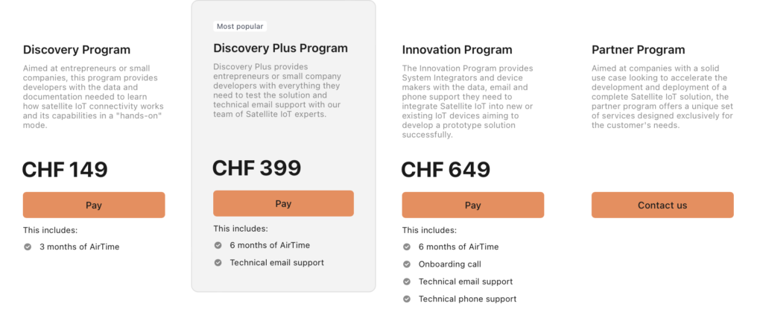Click the Innovation Program heading
763x312 pixels.
[457, 50]
